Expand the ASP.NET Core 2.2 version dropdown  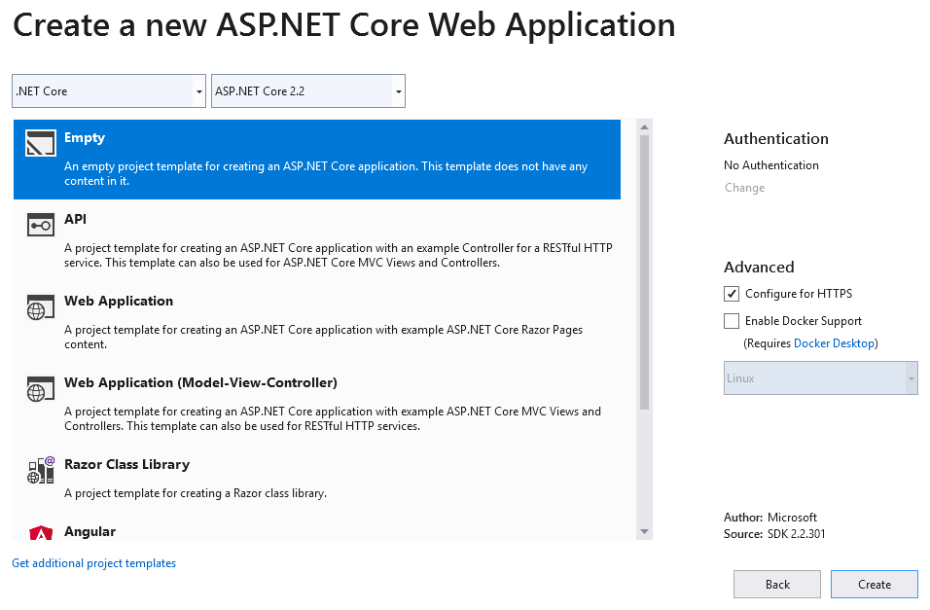(307, 90)
